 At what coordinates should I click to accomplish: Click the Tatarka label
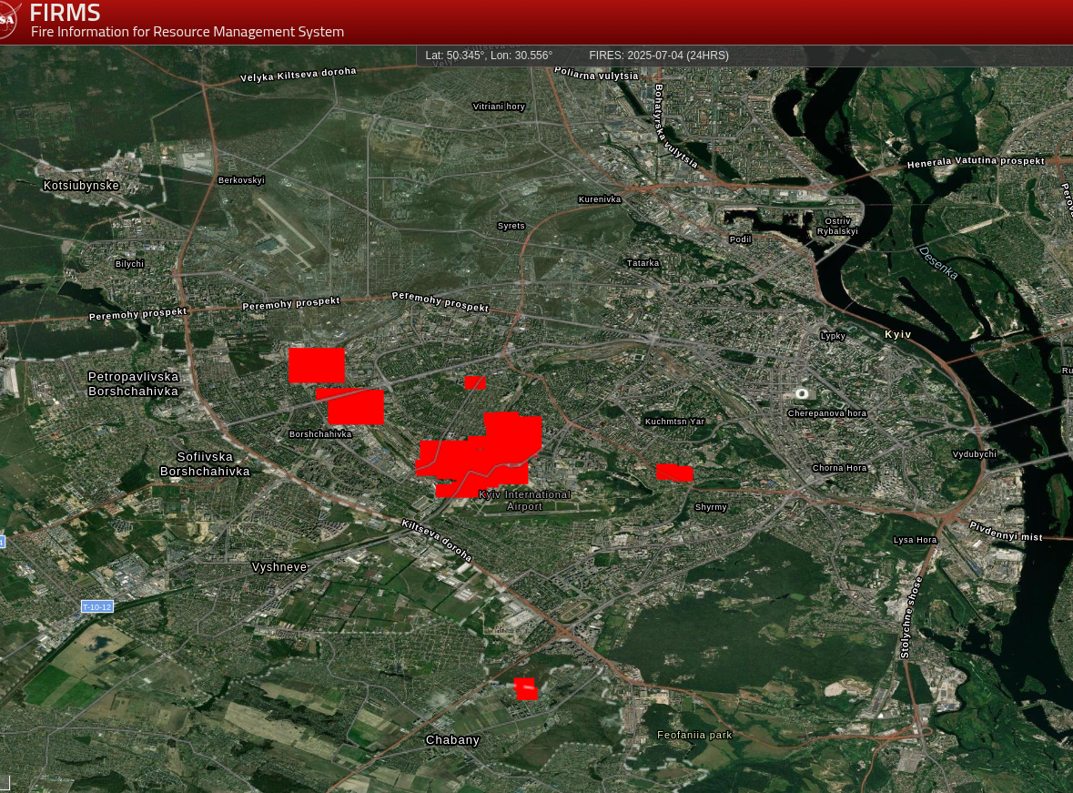click(x=643, y=263)
